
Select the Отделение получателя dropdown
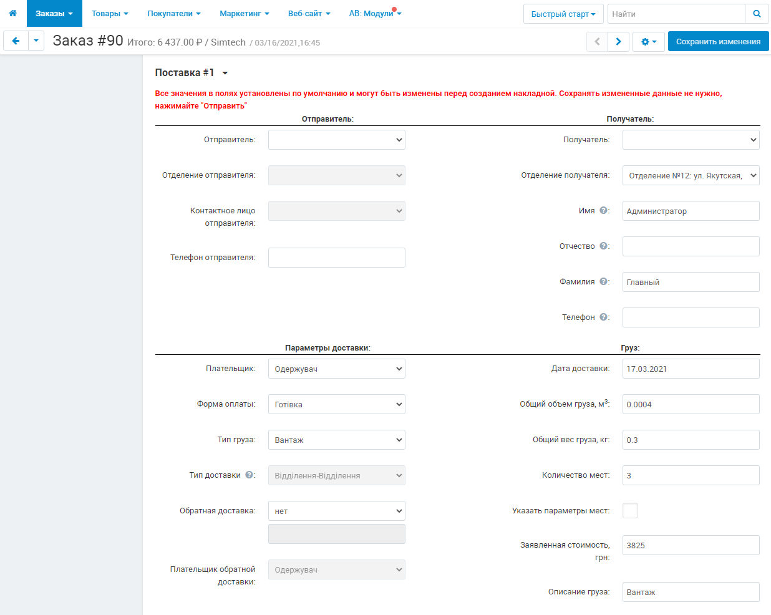click(691, 175)
